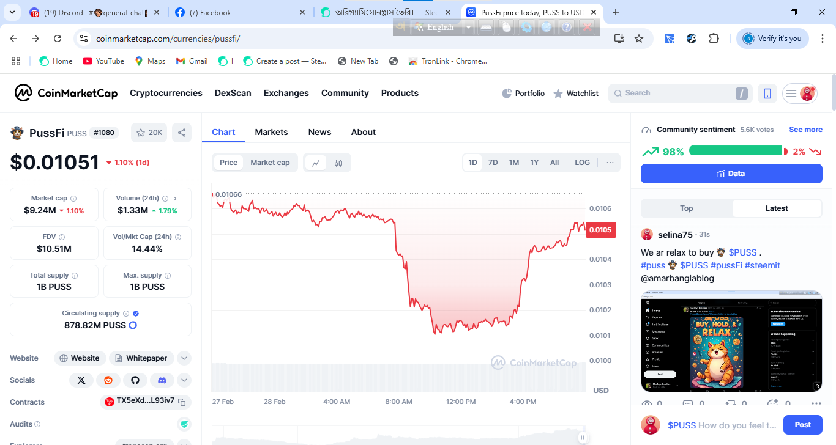The image size is (836, 445).
Task: Open the Watchlist link
Action: point(576,94)
